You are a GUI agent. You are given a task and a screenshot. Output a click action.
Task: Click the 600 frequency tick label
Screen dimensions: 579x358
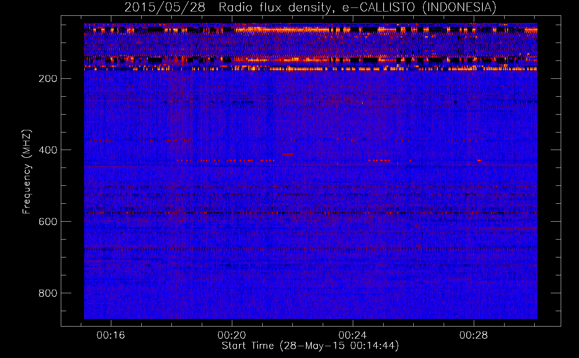48,222
